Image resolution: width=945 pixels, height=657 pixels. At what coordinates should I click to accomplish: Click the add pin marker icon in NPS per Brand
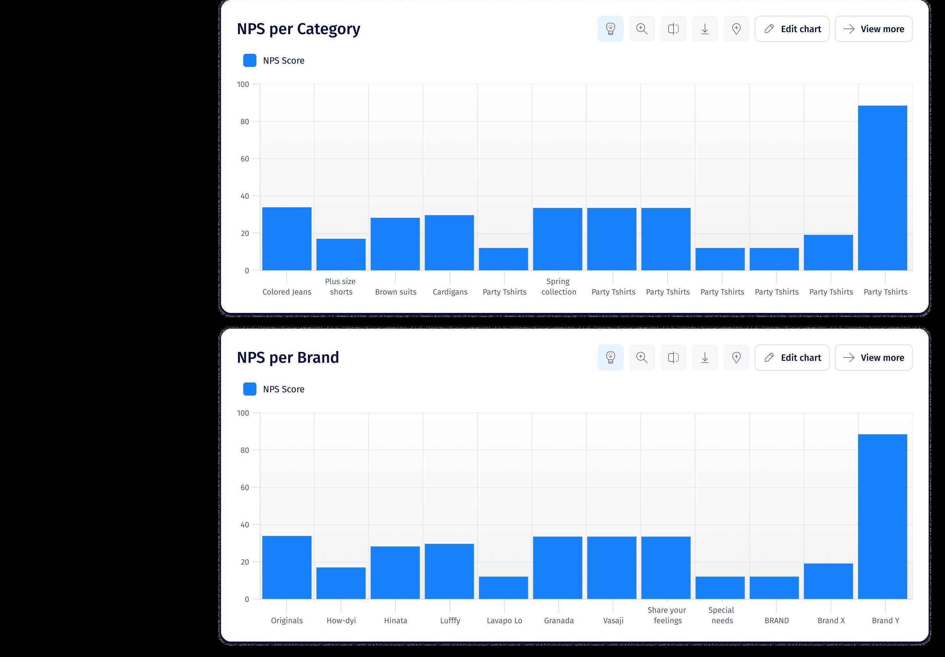[x=736, y=357]
